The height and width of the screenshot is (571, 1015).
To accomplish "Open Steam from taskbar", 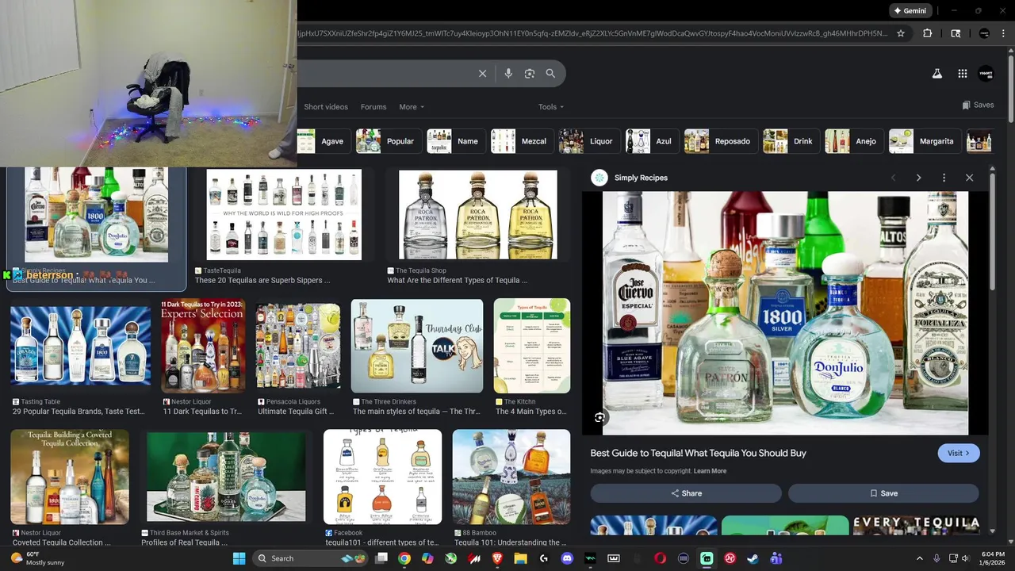I will point(753,558).
